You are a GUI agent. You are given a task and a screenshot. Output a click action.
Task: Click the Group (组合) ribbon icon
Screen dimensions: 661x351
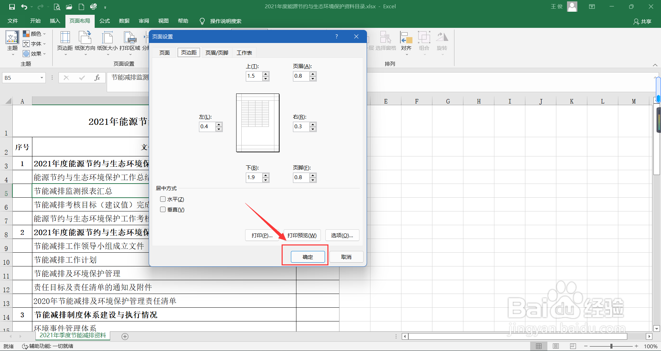pos(424,37)
